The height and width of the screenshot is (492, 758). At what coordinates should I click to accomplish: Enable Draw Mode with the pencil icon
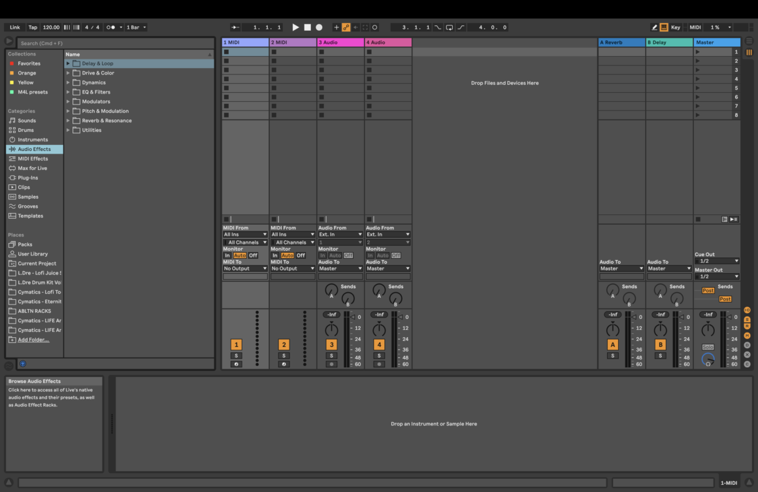point(654,27)
